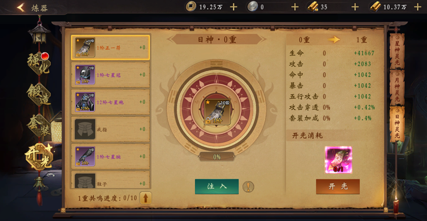Open the exclamation info icon beside 注入
This screenshot has width=427, height=221.
248,187
